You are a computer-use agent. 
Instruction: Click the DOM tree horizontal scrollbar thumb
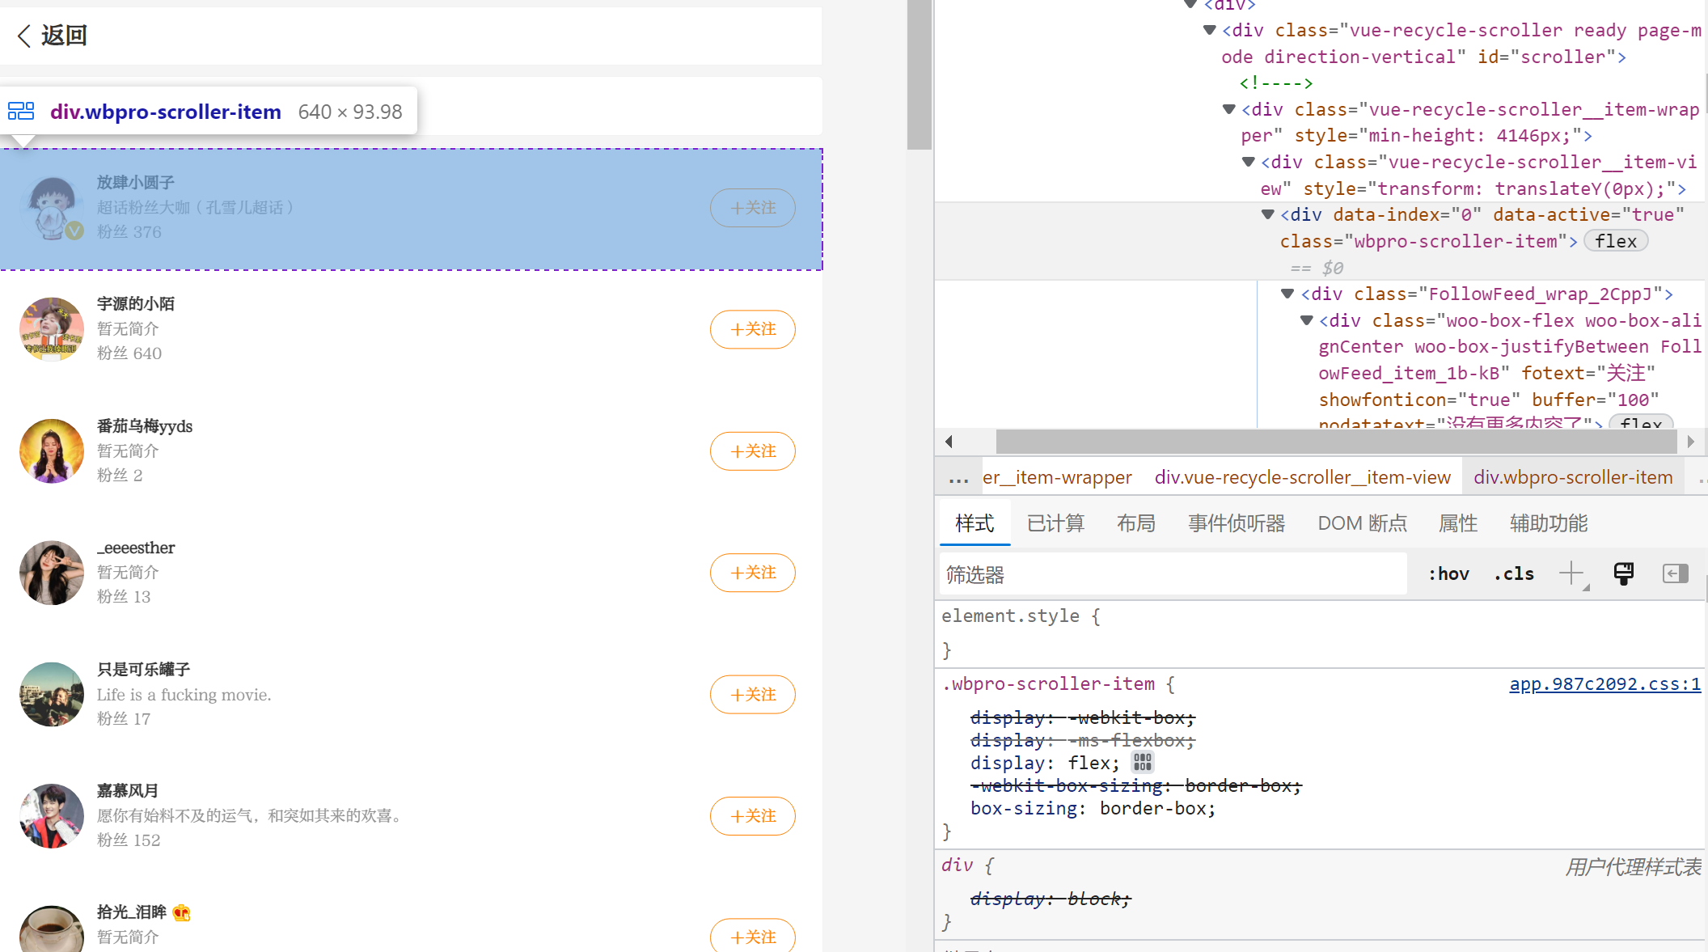point(1336,442)
